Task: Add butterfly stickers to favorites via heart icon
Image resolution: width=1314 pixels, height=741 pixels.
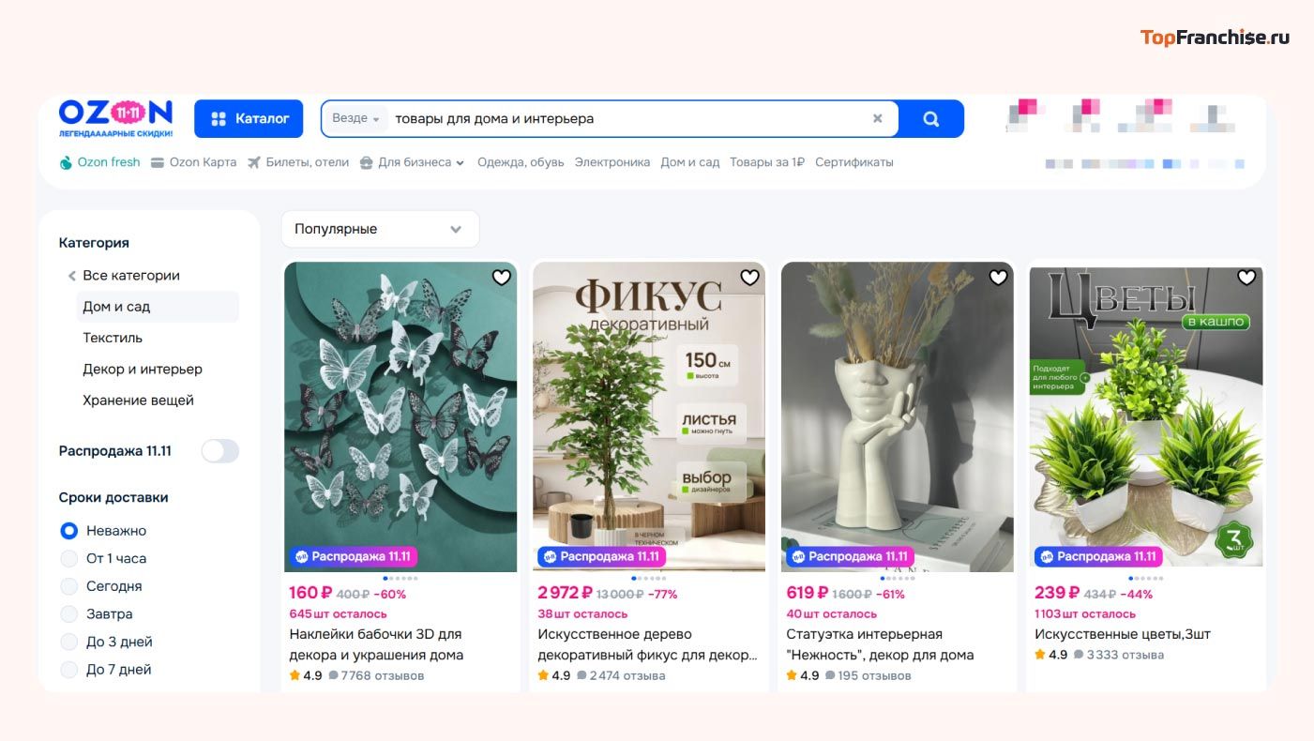Action: tap(500, 277)
